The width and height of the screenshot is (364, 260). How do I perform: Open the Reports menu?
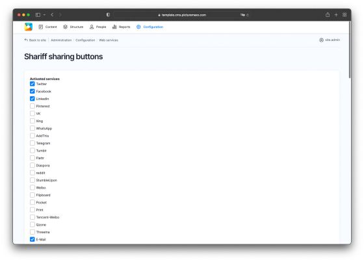point(121,27)
